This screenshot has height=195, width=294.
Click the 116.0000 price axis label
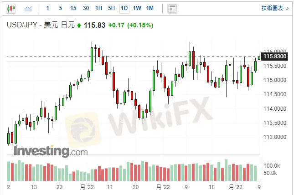pyautogui.click(x=275, y=51)
